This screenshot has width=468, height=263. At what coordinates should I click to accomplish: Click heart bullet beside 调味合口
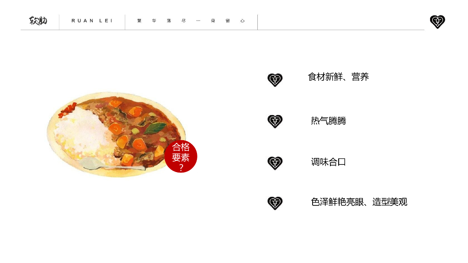275,163
